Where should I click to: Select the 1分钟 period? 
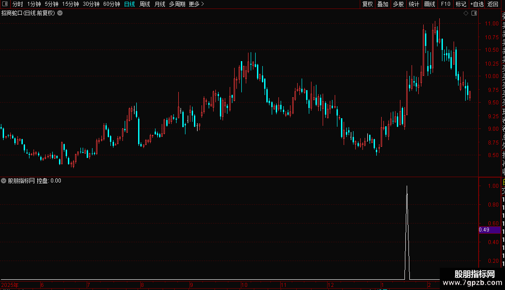(x=34, y=4)
